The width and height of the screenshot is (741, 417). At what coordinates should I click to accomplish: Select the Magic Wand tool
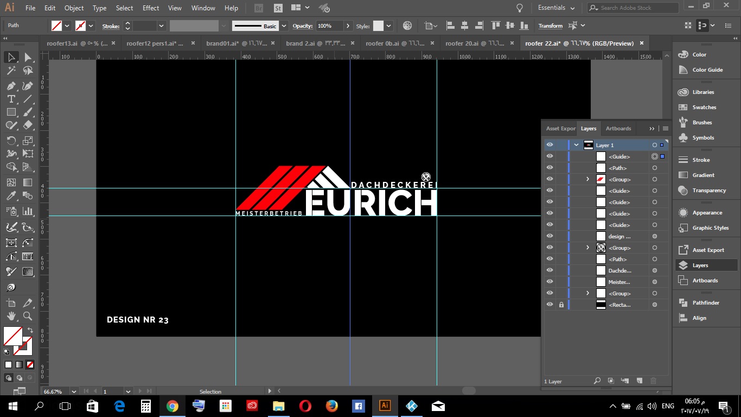(x=11, y=71)
